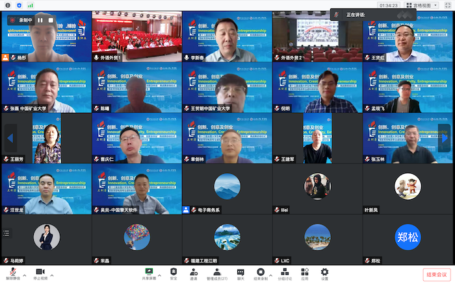The width and height of the screenshot is (455, 284).
Task: Open the Security (安全) icon
Action: [x=174, y=273]
